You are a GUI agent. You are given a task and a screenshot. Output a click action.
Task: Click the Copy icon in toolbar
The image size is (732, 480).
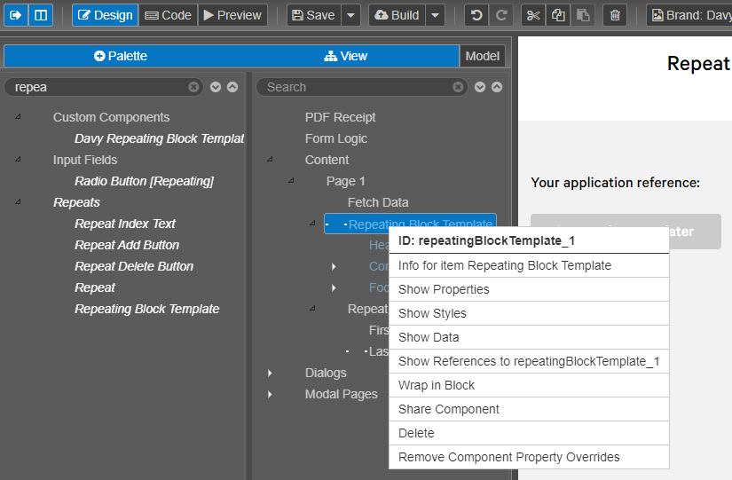(557, 15)
